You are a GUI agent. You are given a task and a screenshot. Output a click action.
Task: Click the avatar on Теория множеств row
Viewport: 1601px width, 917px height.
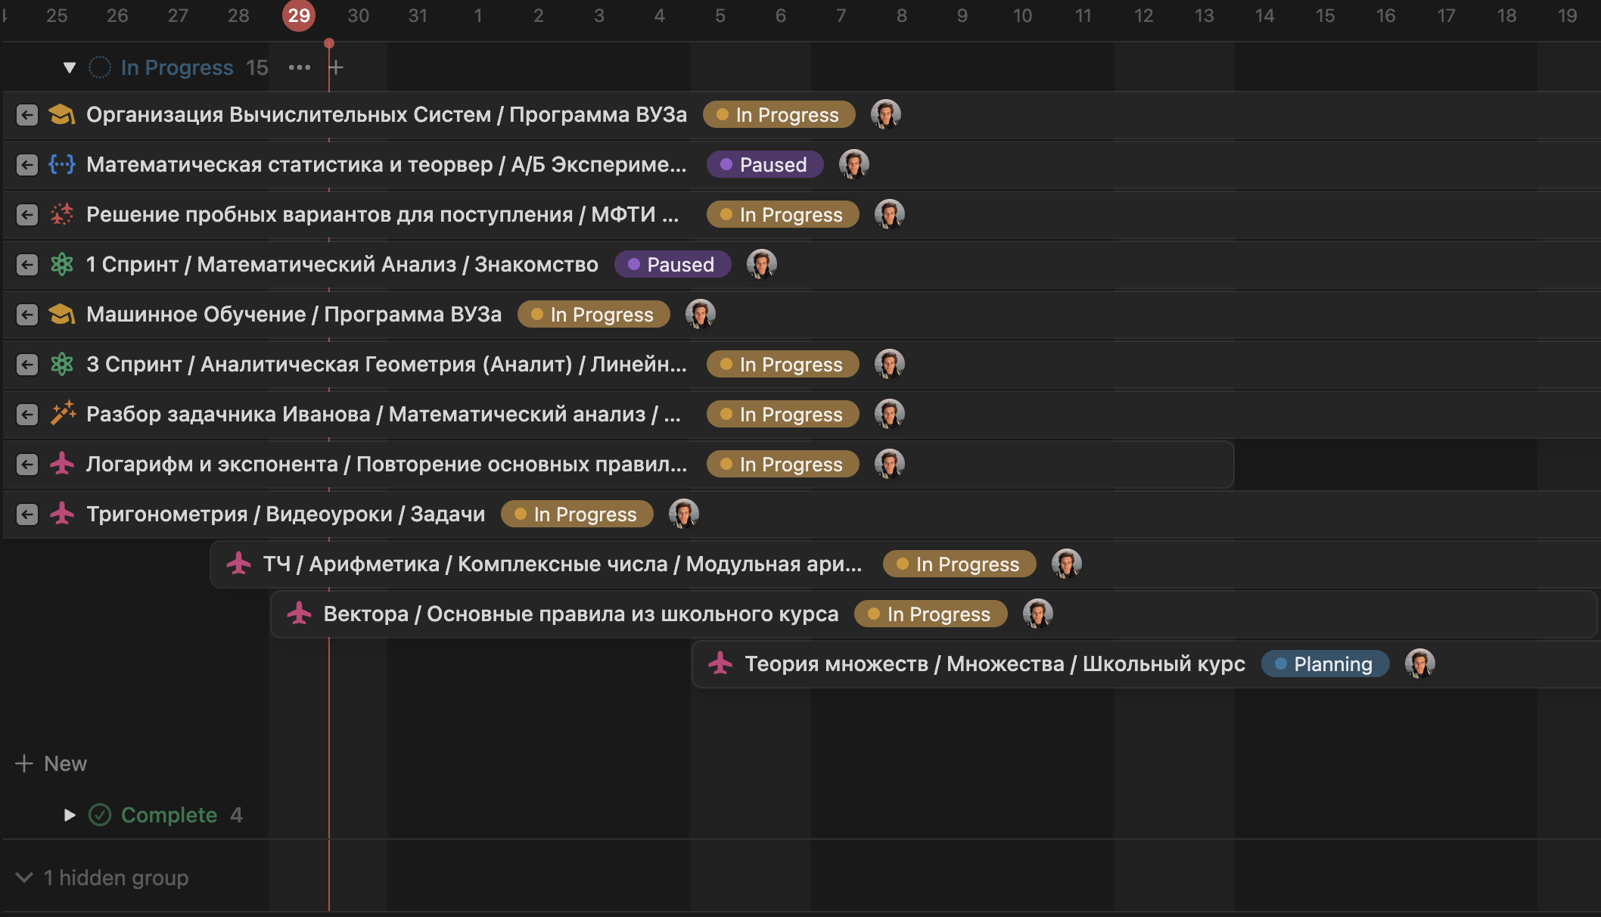(1421, 664)
